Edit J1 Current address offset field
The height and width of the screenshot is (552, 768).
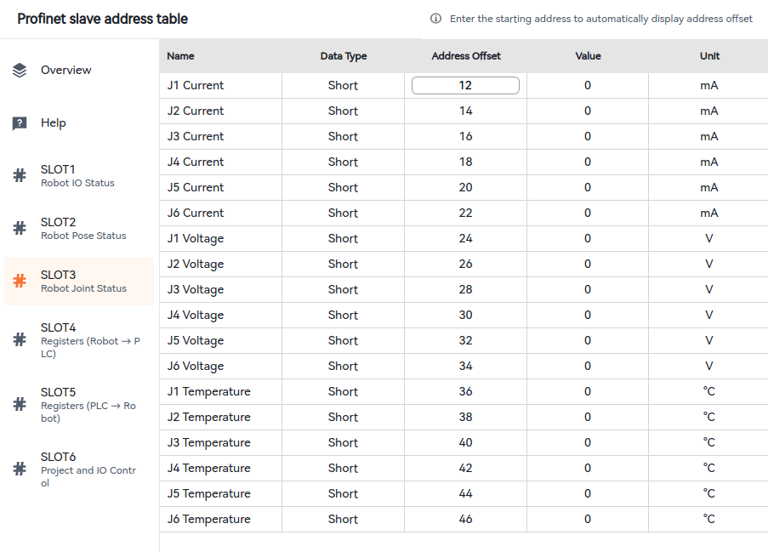tap(465, 86)
